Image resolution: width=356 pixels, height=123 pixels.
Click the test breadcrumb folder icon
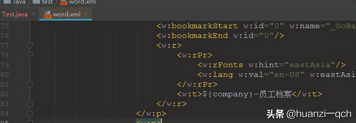click(x=36, y=2)
